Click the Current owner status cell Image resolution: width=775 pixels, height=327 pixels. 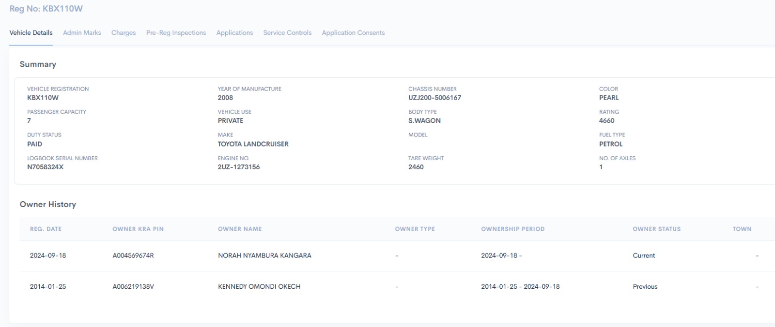tap(644, 255)
